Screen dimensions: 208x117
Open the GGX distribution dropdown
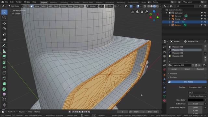point(197,93)
